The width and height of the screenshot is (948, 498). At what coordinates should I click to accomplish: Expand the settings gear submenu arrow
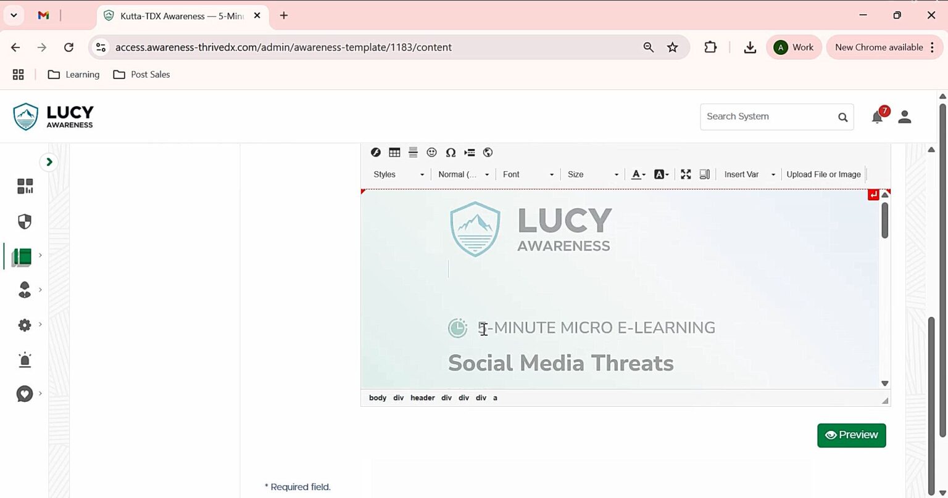tap(41, 324)
